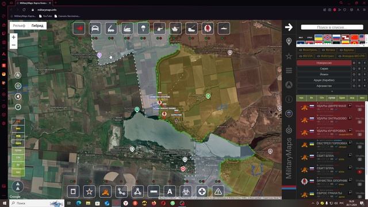Click the explosion strike tool in bottom toolbar
Image resolution: width=368 pixels, height=207 pixels.
(x=105, y=191)
